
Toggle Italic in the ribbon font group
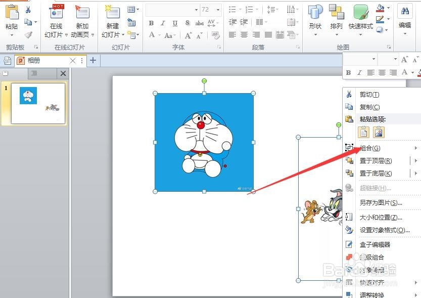point(163,23)
